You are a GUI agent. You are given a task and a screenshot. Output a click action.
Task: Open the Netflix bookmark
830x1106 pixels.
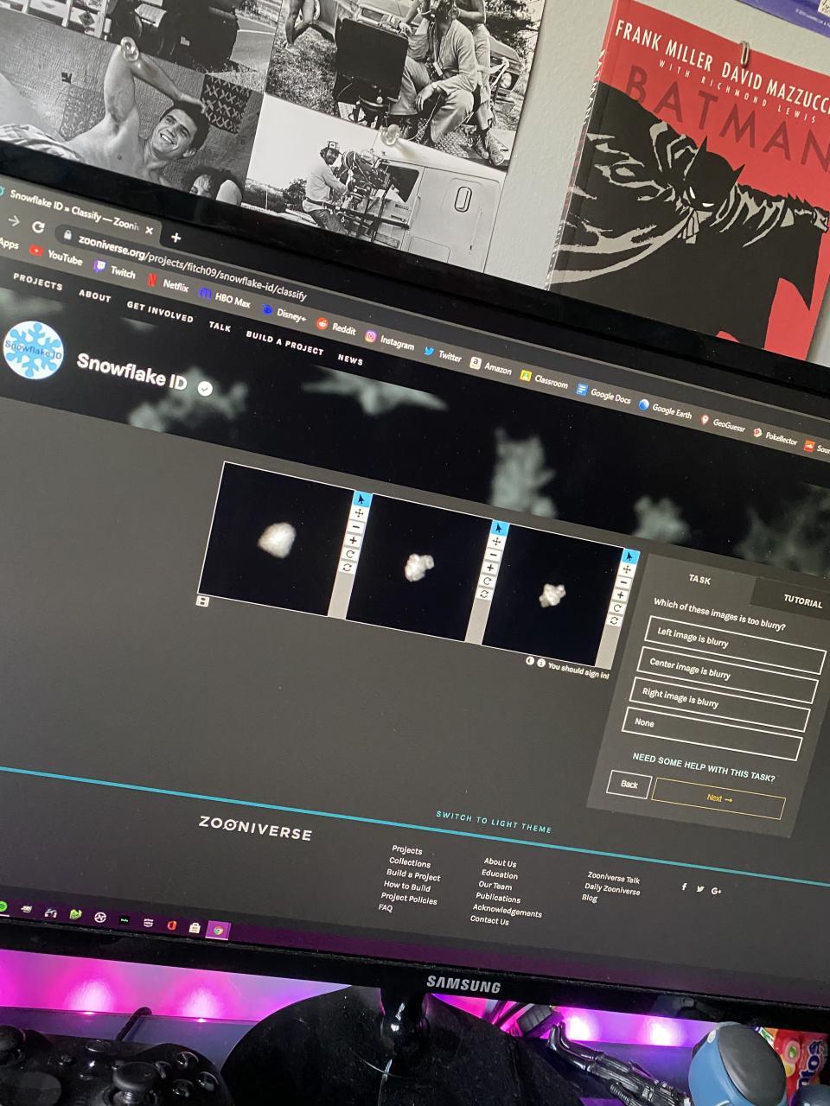point(168,283)
